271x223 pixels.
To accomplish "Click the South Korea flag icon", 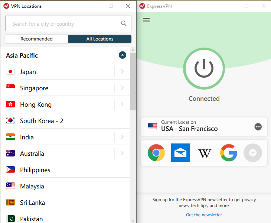I will point(10,120).
